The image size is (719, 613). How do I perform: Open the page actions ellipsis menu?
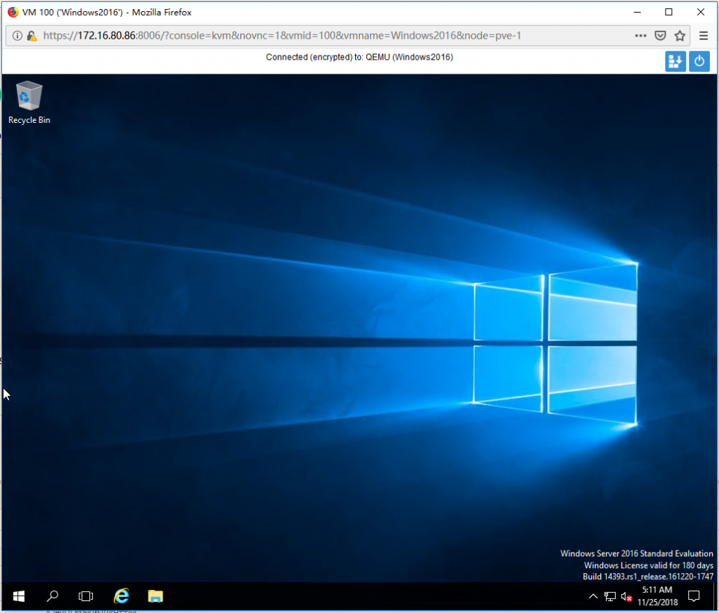(x=640, y=36)
